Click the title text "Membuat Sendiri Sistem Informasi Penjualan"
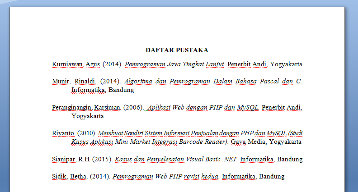 158,133
